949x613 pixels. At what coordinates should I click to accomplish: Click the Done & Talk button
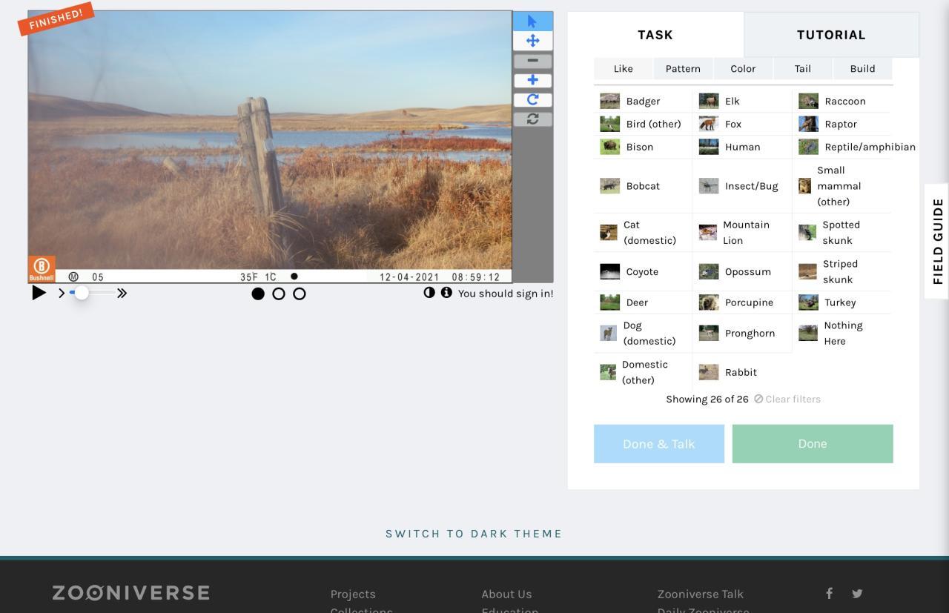tap(659, 444)
